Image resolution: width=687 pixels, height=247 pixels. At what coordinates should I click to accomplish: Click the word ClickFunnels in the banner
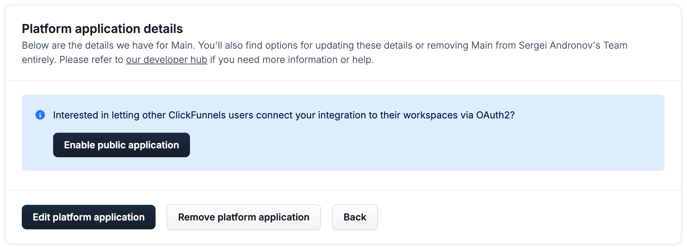click(x=197, y=115)
